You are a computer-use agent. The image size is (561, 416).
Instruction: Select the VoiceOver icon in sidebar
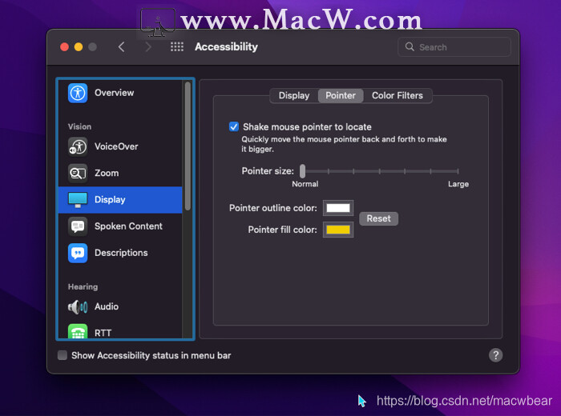[78, 146]
